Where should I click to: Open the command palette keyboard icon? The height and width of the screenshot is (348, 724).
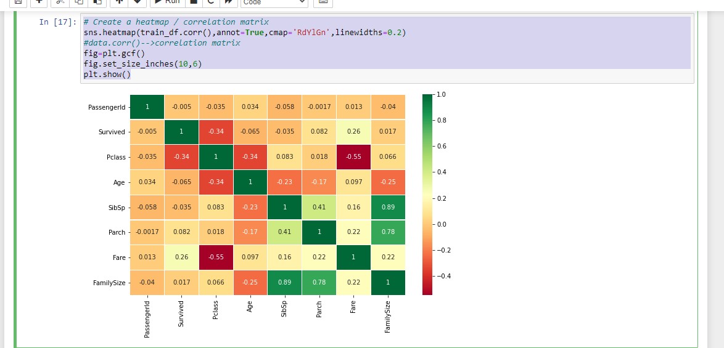click(323, 2)
